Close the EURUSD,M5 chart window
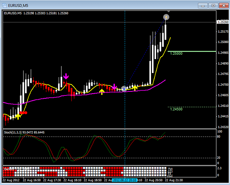The image size is (230, 185). point(224,6)
